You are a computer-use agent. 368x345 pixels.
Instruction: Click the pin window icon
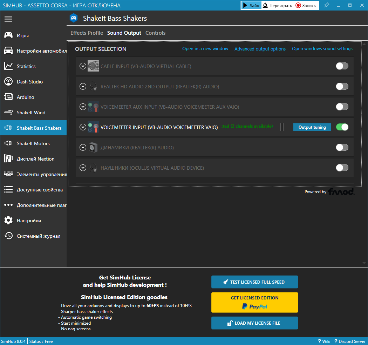[x=326, y=5]
